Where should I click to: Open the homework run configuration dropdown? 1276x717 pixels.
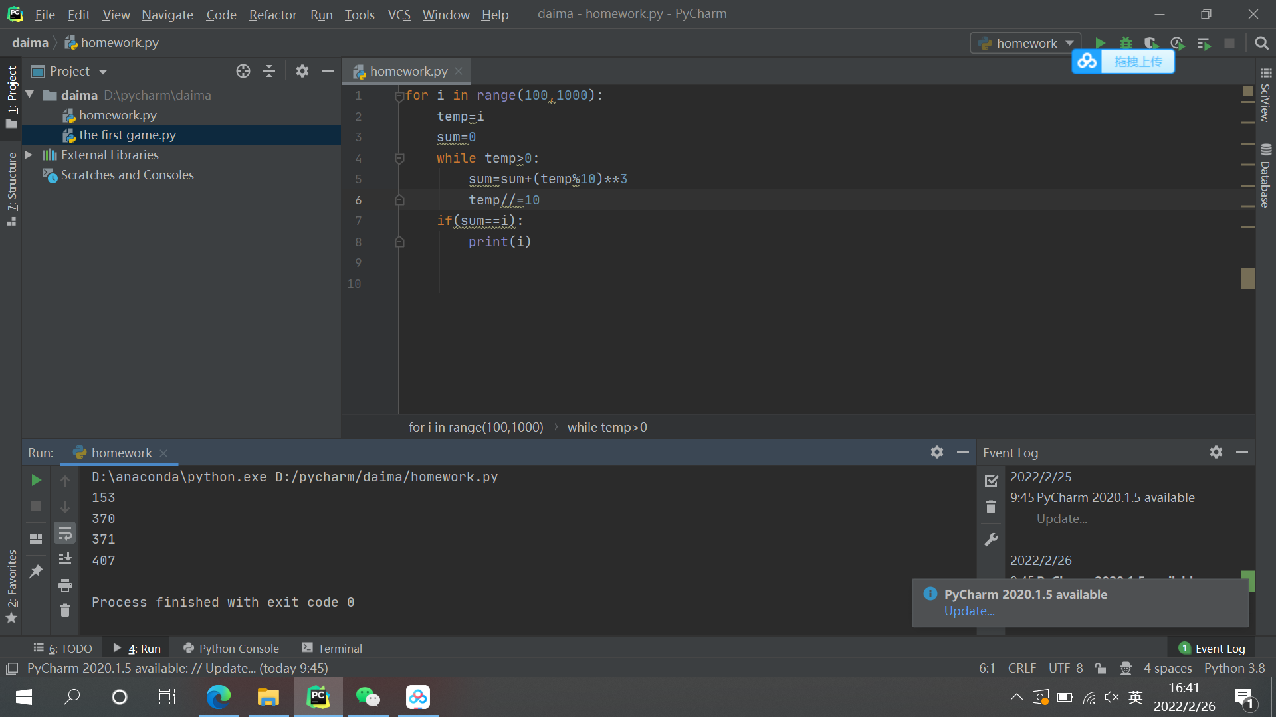click(x=1026, y=43)
